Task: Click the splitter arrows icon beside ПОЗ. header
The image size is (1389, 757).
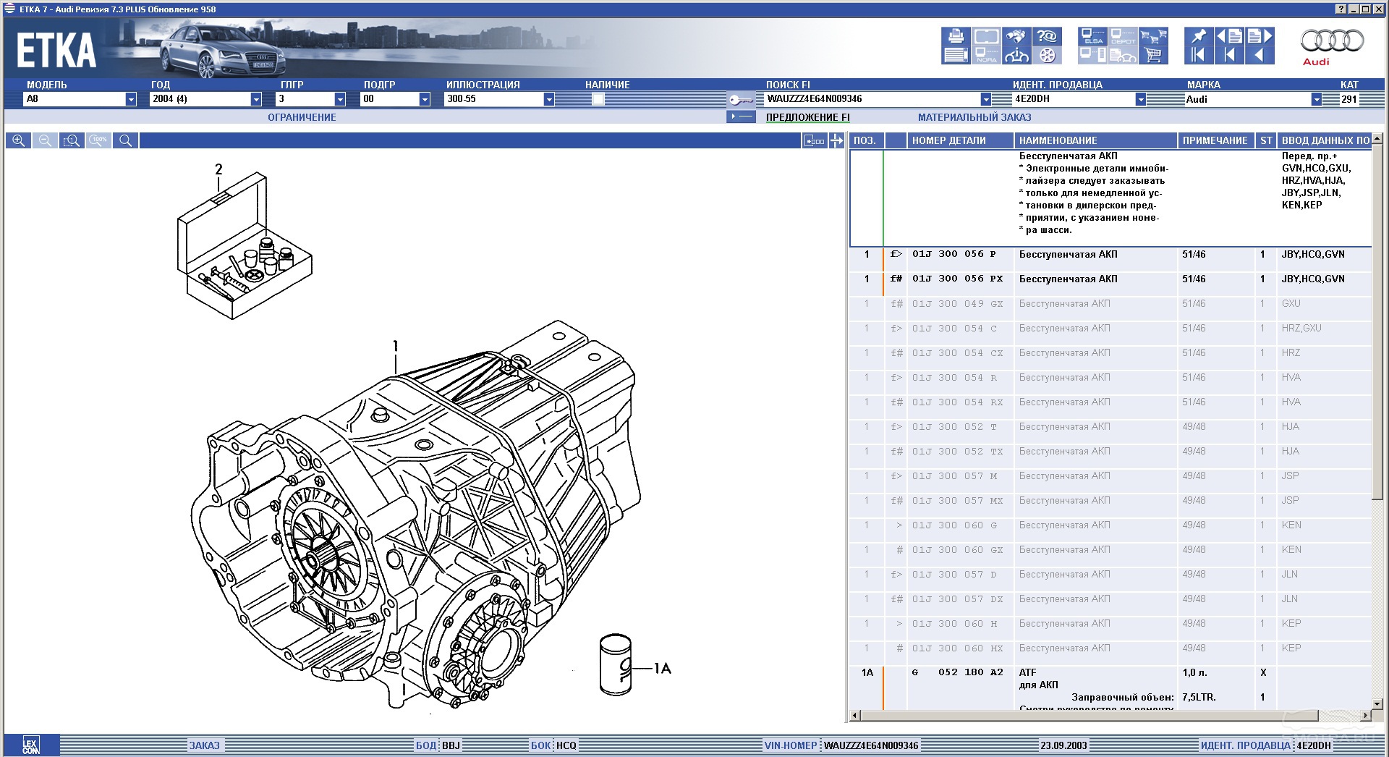Action: click(836, 141)
